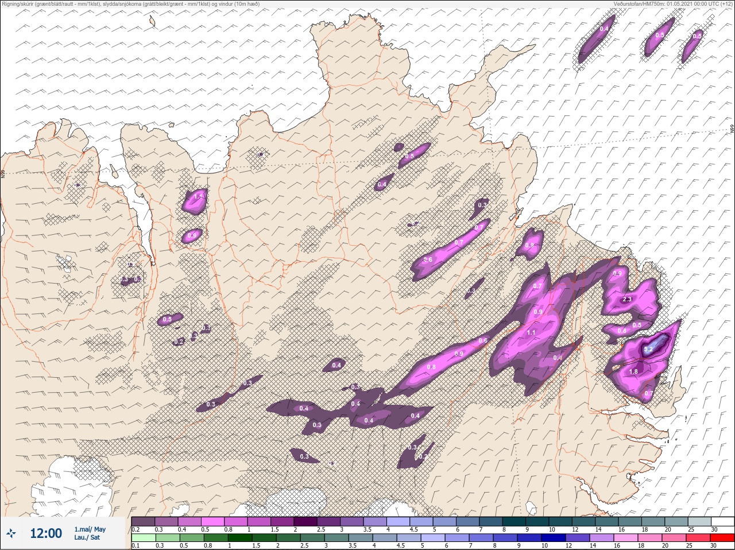Click the 1.1 value in the large purple band

click(x=531, y=332)
